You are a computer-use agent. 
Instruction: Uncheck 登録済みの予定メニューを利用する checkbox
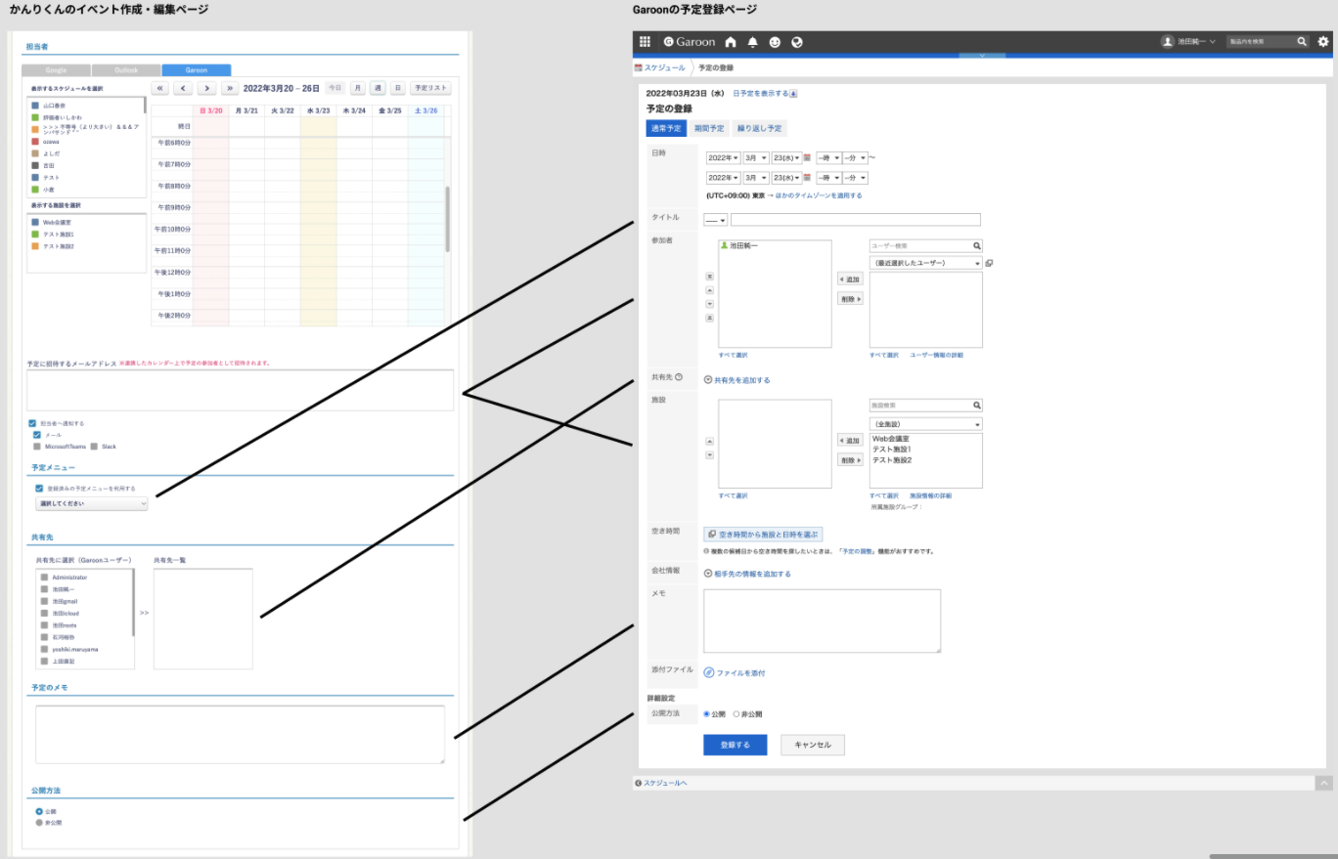(x=39, y=488)
